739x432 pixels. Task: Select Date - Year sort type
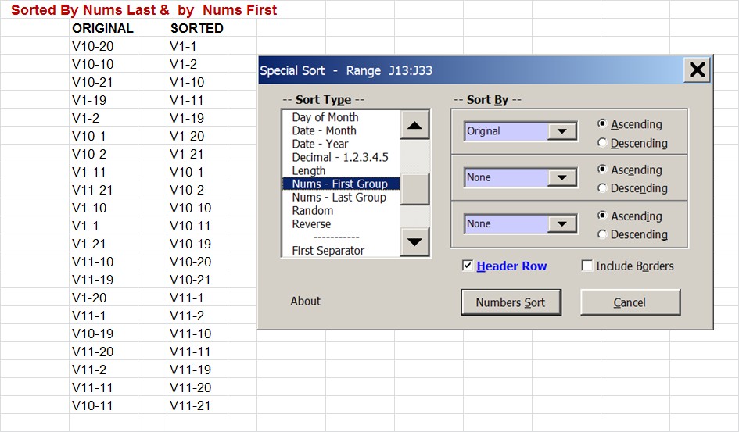(x=320, y=144)
